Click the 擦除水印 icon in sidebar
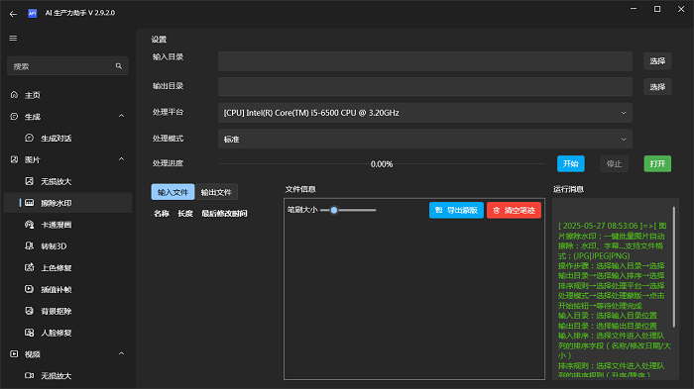This screenshot has width=694, height=389. (x=29, y=203)
